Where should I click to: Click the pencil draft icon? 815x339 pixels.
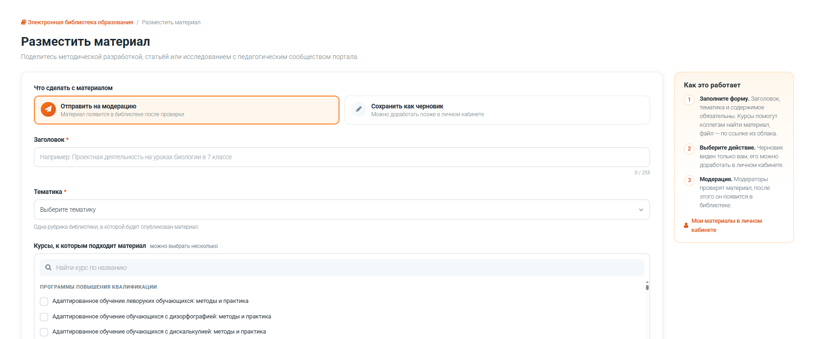coord(359,110)
